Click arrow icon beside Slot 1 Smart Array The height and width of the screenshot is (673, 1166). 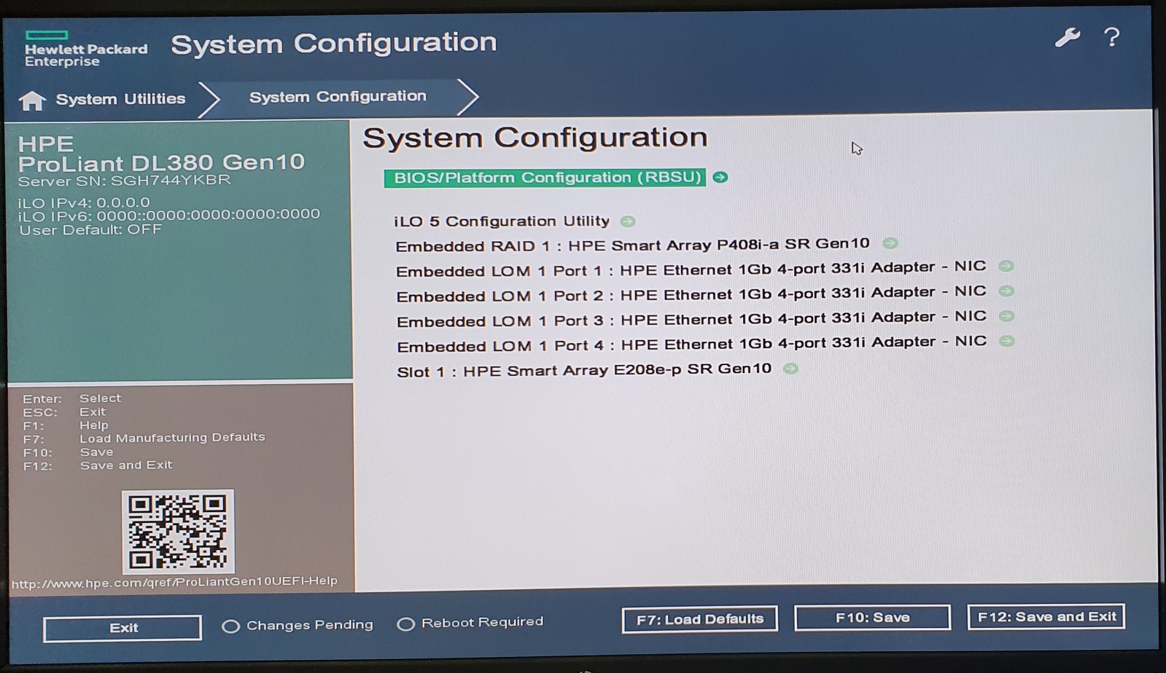(x=790, y=369)
